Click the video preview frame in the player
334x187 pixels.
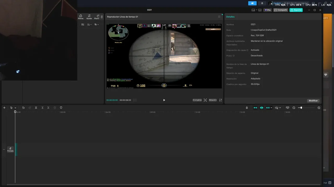[x=164, y=56]
